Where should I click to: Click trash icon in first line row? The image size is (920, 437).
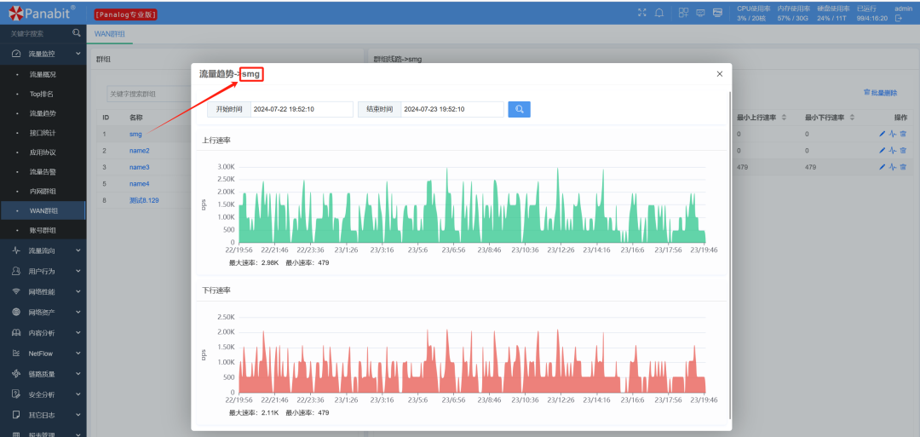click(x=903, y=134)
